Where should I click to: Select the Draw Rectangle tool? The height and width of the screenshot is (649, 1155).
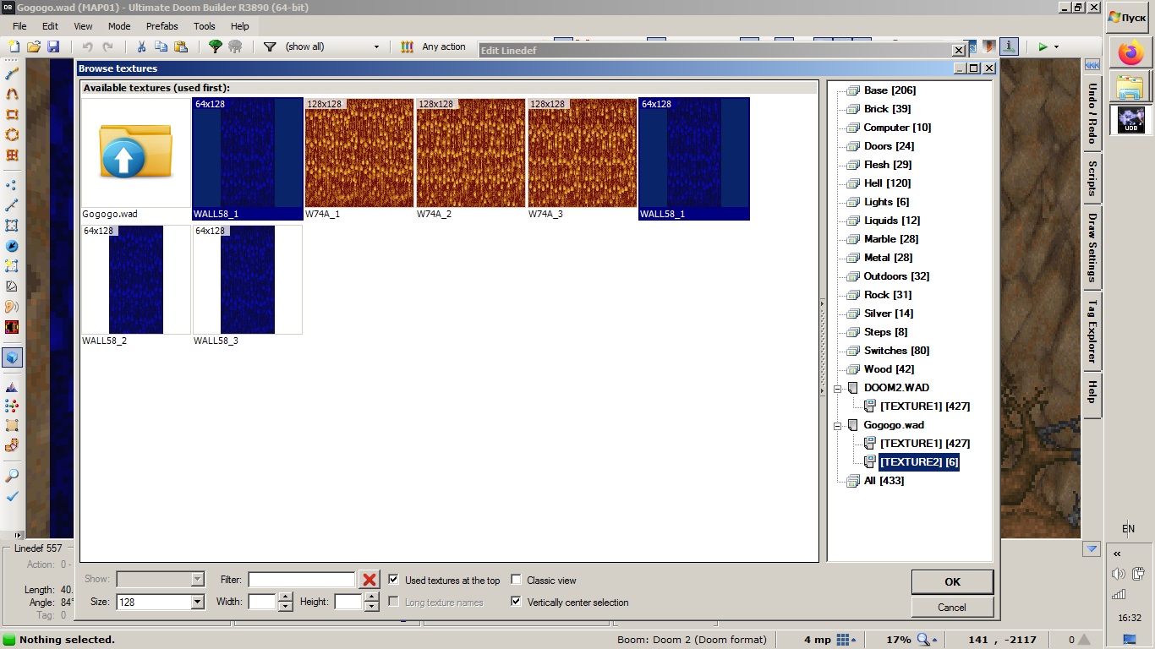tap(12, 115)
